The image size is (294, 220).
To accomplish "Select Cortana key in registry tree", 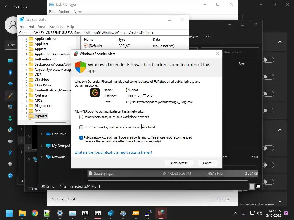I will 41,95.
